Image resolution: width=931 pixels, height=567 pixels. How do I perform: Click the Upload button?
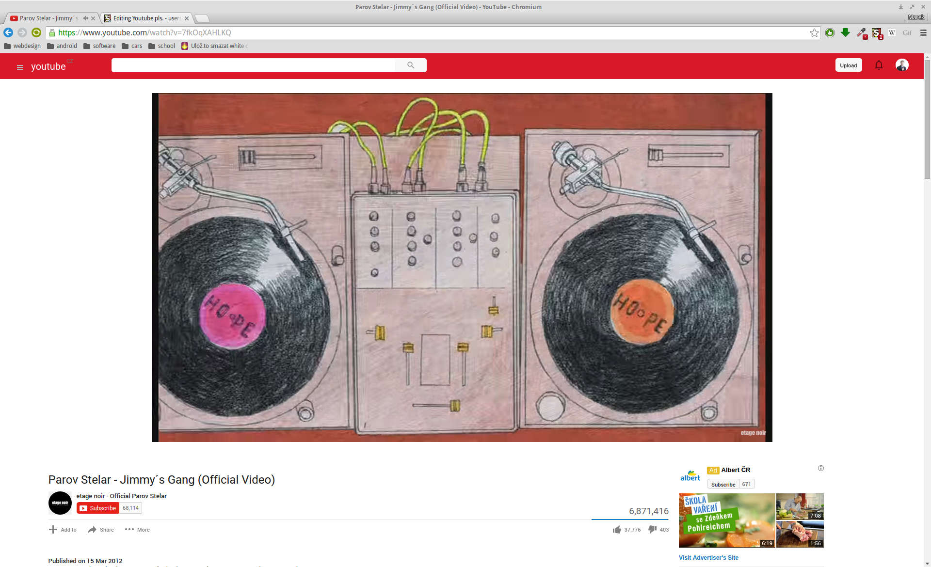(848, 65)
